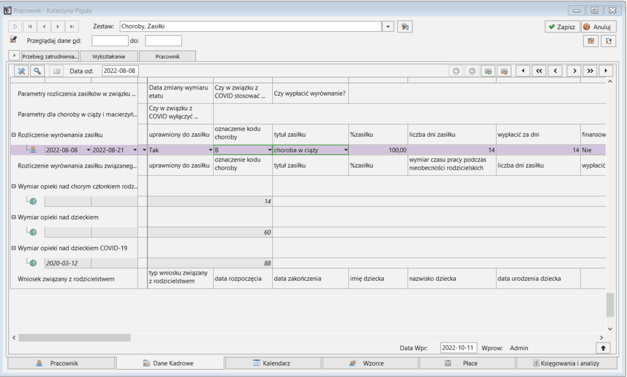
Task: Open the Pracownik tab in upper tab row
Action: [x=168, y=56]
